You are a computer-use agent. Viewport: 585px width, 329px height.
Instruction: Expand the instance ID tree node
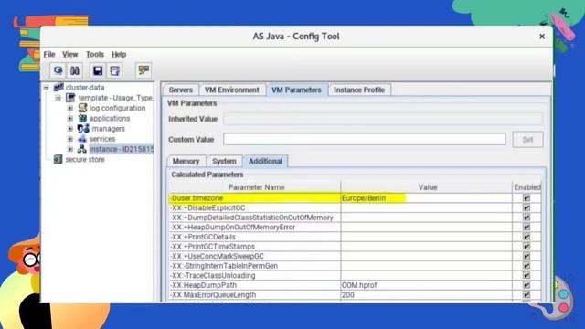(69, 149)
